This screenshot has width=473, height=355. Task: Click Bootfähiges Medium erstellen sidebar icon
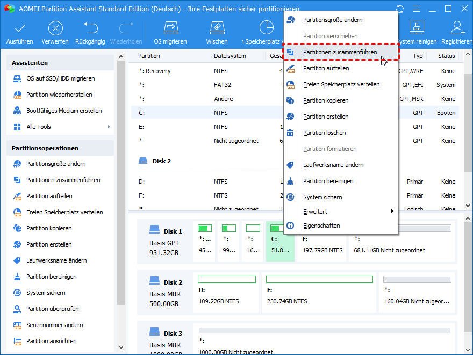(x=17, y=111)
